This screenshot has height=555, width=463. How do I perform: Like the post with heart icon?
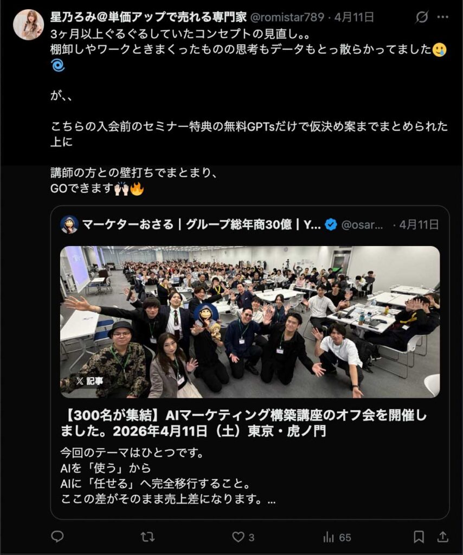click(238, 537)
